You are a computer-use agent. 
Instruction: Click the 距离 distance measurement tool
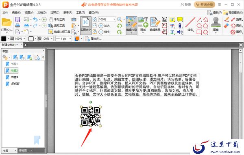[x=237, y=19]
